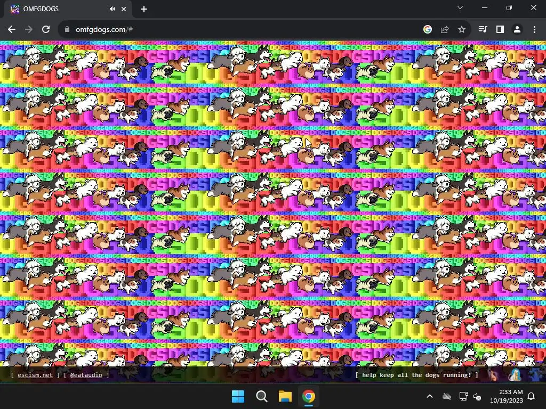
Task: Open Windows taskbar search
Action: click(261, 396)
